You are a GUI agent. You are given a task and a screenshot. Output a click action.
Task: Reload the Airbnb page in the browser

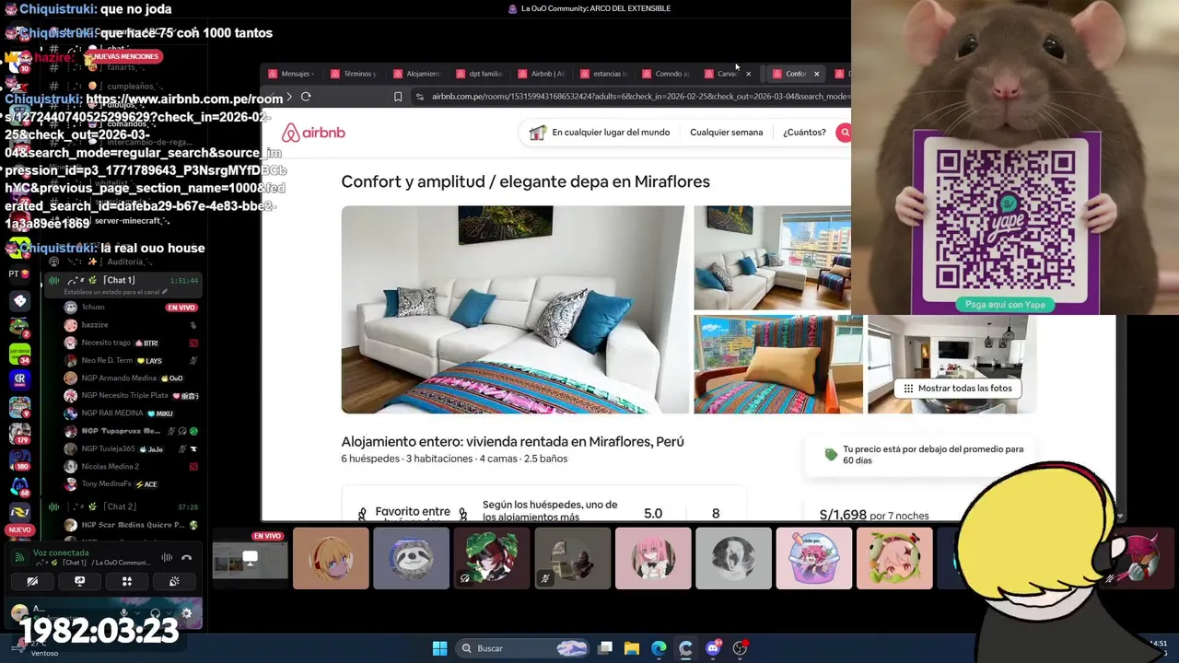coord(306,97)
